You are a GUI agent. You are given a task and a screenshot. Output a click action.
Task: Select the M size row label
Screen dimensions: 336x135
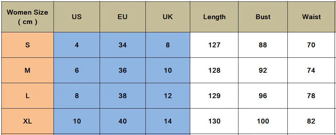[28, 70]
